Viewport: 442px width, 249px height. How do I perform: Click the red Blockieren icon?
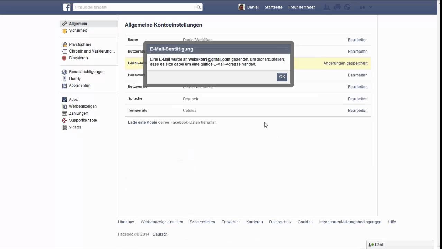coord(64,58)
